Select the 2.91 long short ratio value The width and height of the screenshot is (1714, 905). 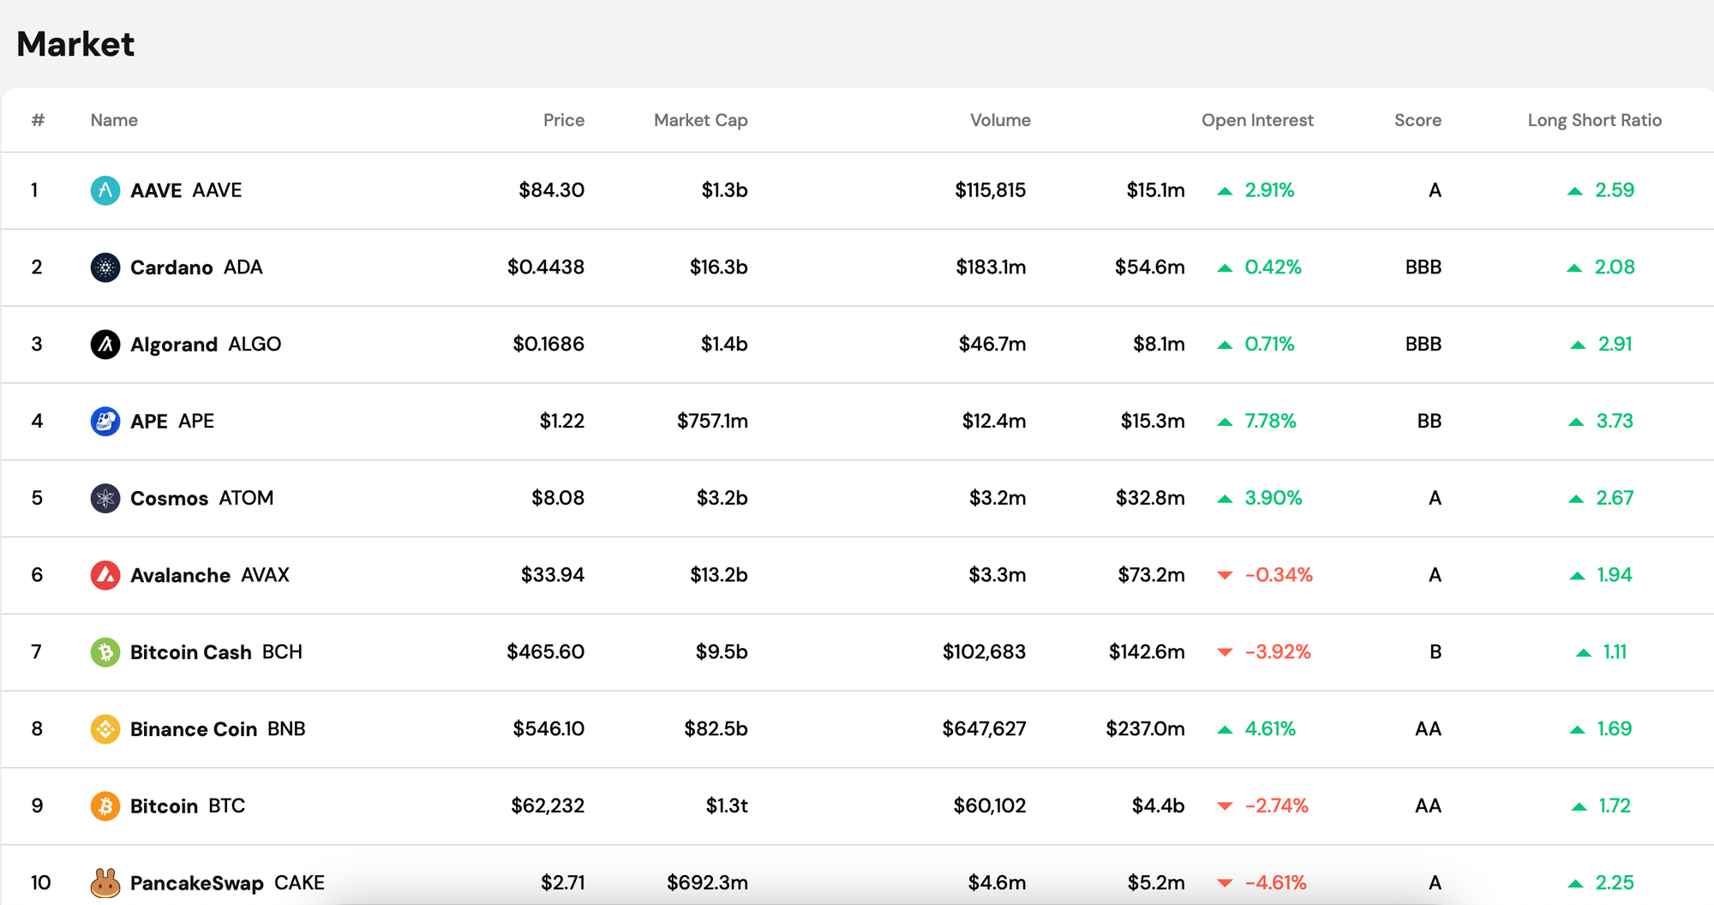click(x=1615, y=345)
